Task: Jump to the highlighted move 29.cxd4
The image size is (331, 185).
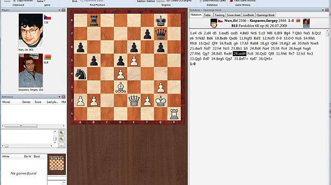Action: click(x=239, y=54)
